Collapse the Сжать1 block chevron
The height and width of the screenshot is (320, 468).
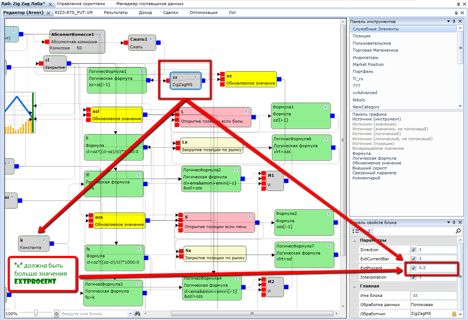click(x=150, y=39)
